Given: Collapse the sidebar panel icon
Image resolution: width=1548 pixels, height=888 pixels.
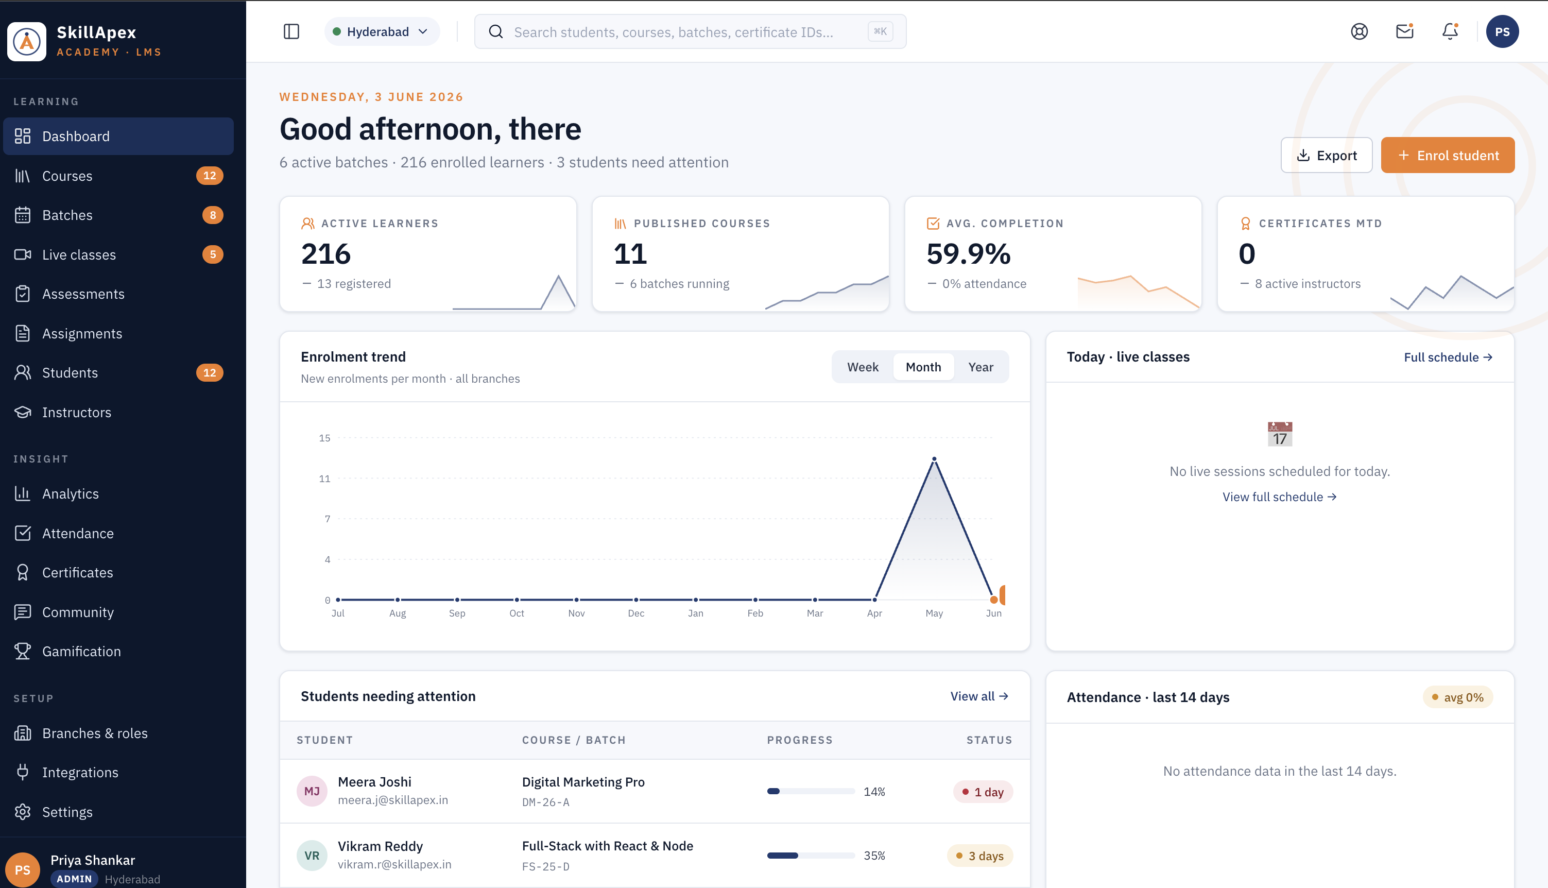Looking at the screenshot, I should (291, 32).
